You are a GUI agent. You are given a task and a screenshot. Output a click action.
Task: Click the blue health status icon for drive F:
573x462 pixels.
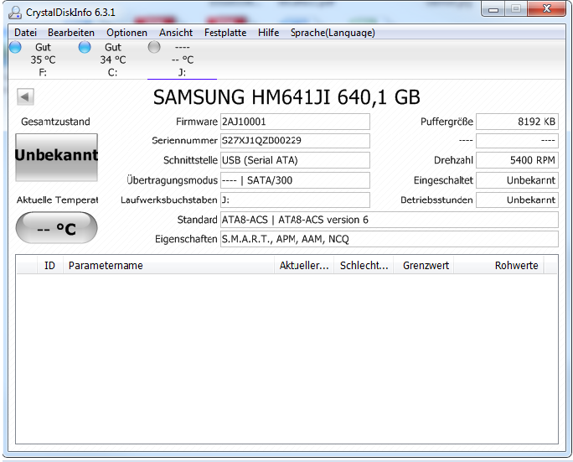15,47
